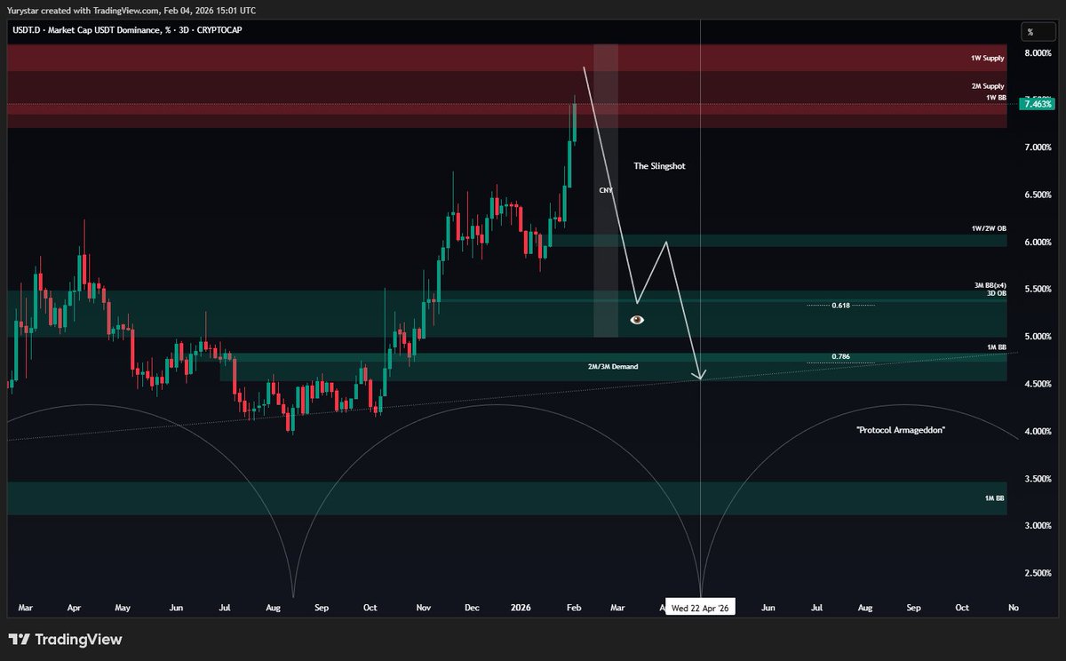Click the May label on time axis
Screen dimensions: 1066x661
coord(123,609)
